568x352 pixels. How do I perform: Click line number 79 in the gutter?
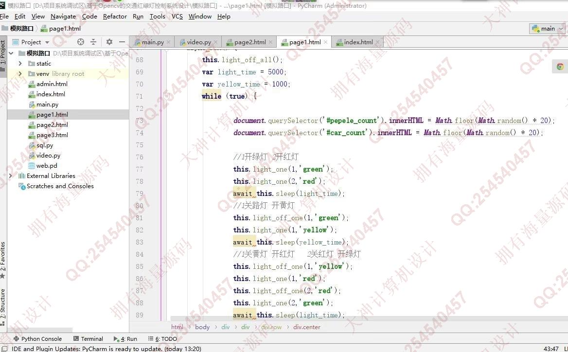[140, 194]
